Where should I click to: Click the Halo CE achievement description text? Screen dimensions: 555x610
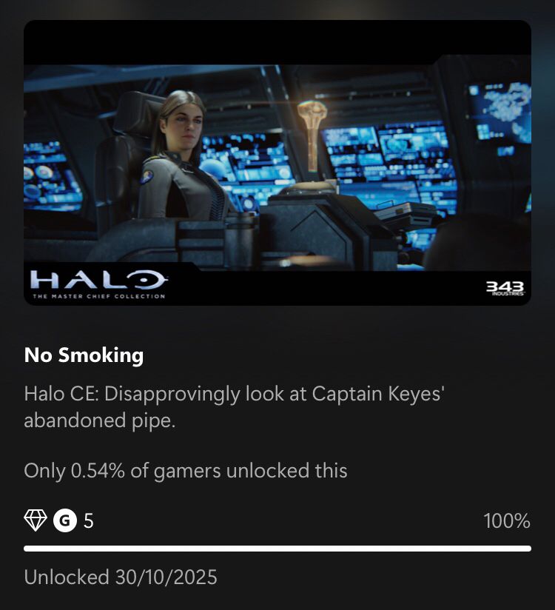234,407
